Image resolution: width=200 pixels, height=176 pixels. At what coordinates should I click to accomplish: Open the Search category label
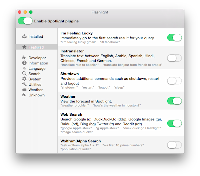point(34,74)
